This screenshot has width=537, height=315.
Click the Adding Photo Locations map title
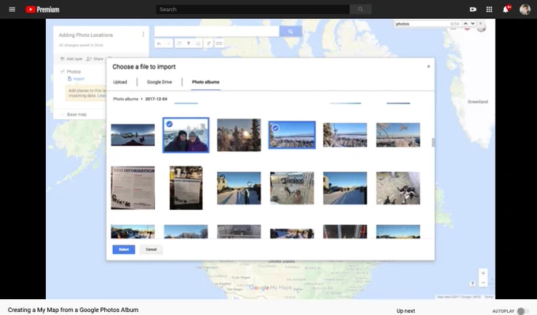85,35
